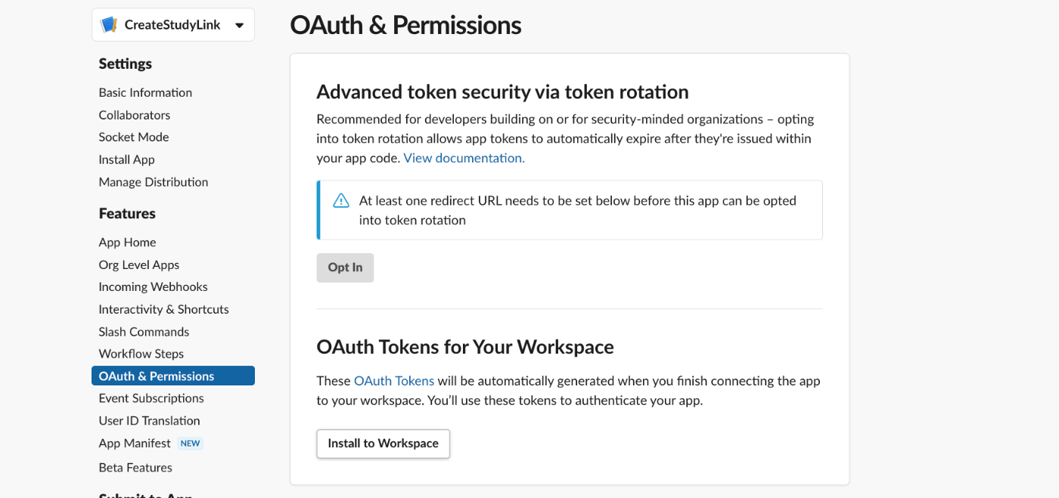1059x498 pixels.
Task: Select Event Subscriptions in sidebar
Action: 151,398
